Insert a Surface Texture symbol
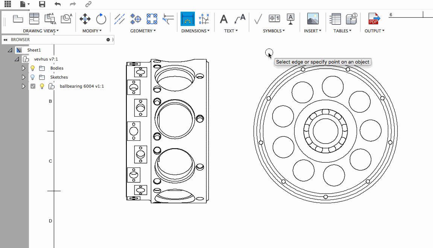433x248 pixels. point(258,18)
